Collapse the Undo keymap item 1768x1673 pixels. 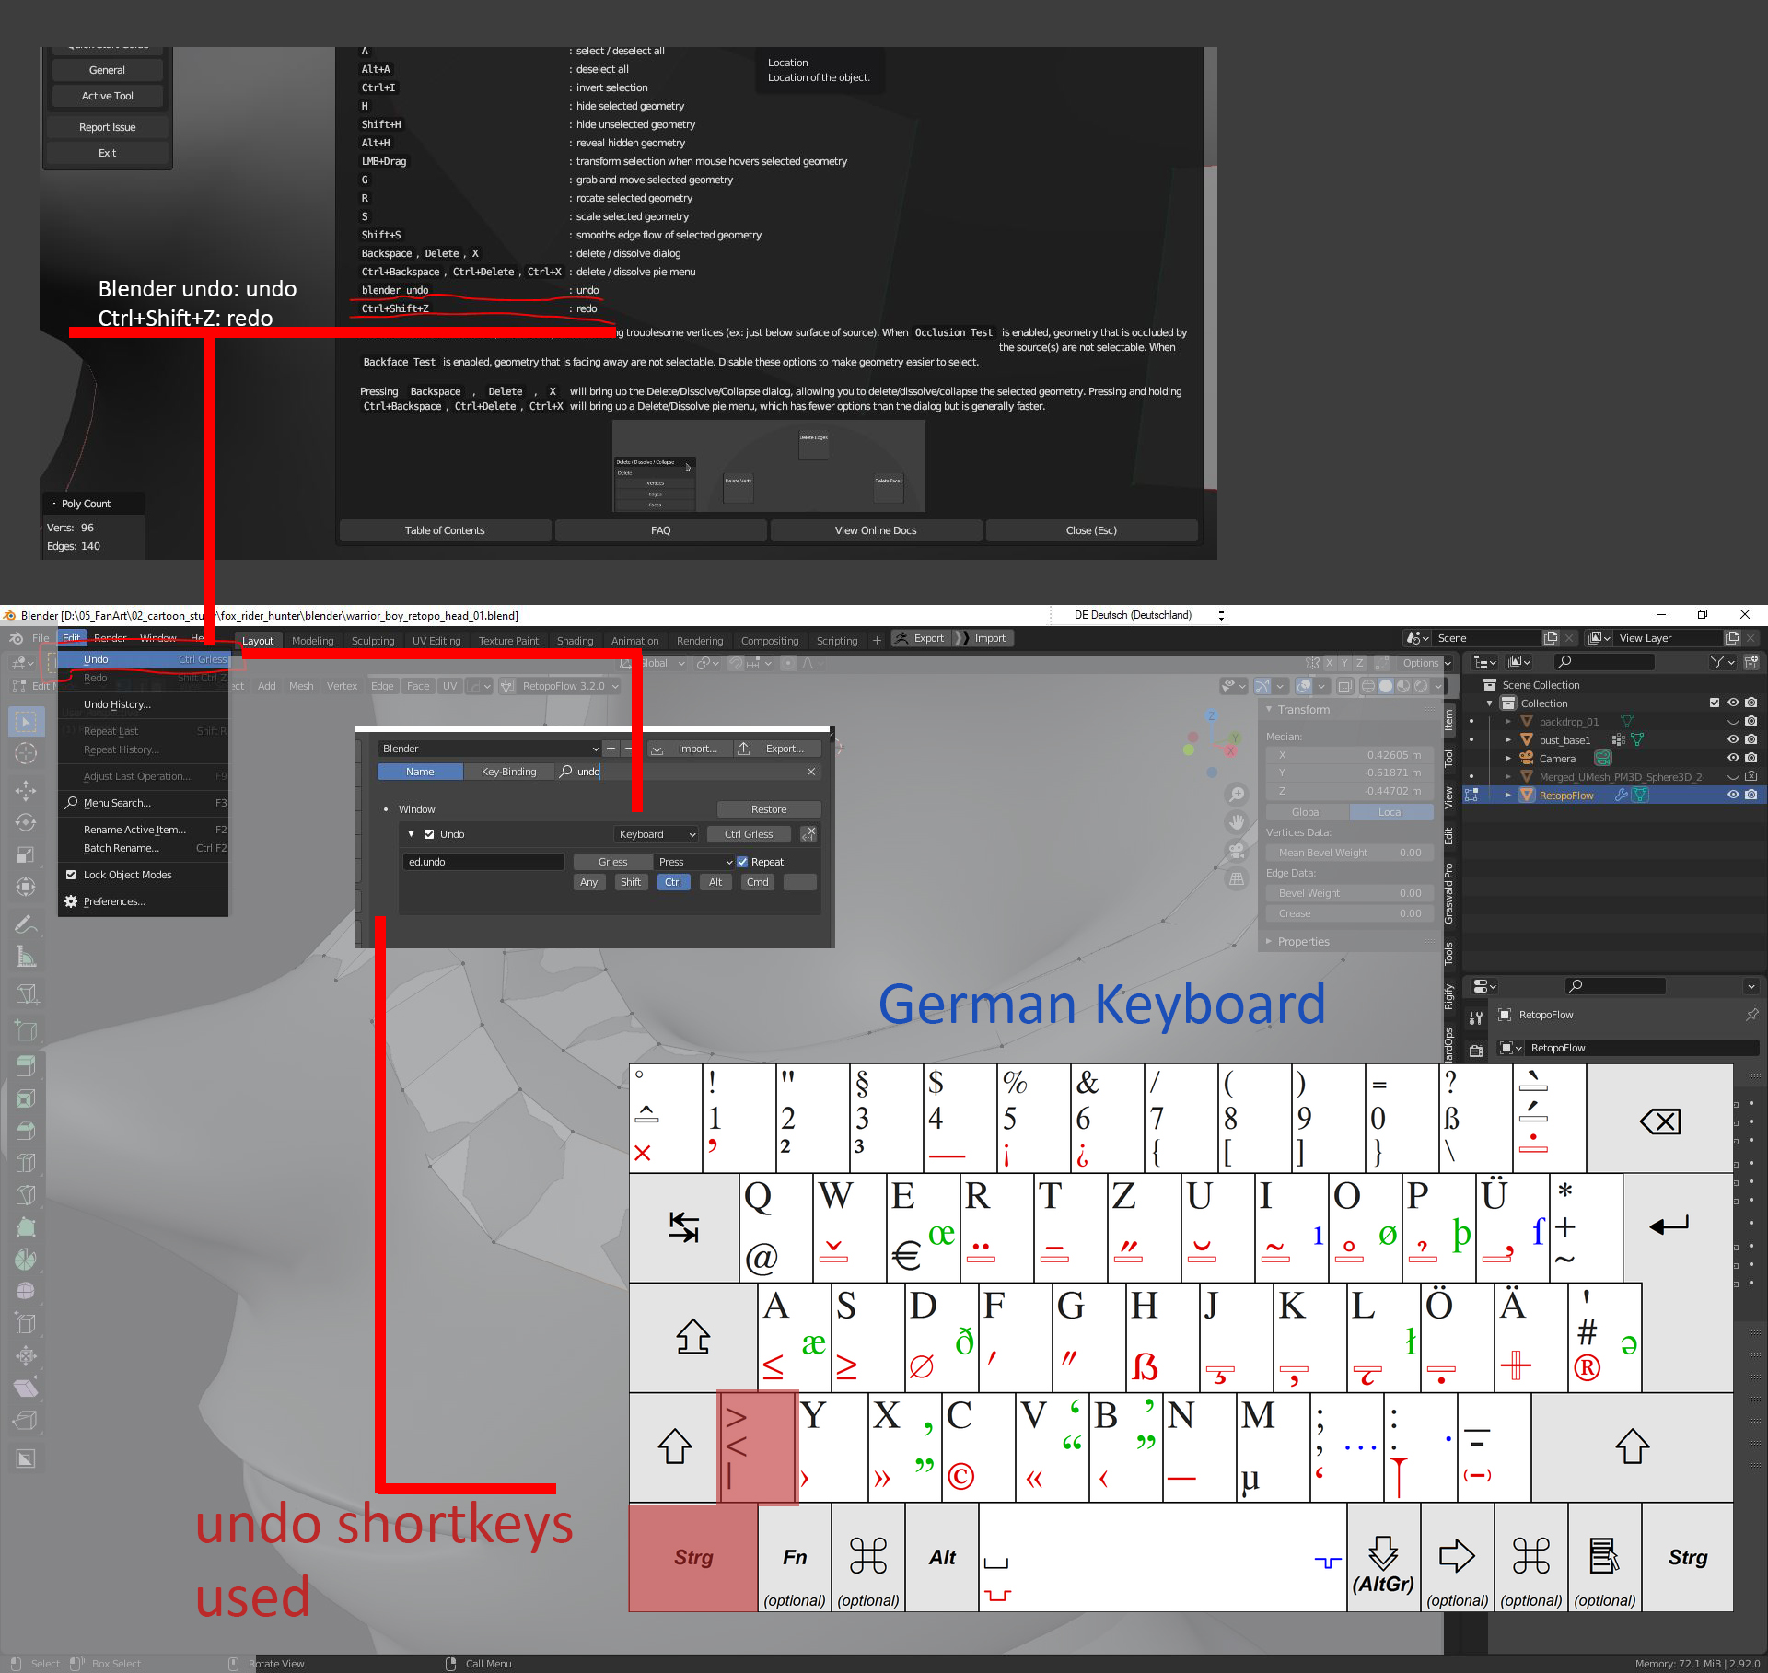(412, 834)
